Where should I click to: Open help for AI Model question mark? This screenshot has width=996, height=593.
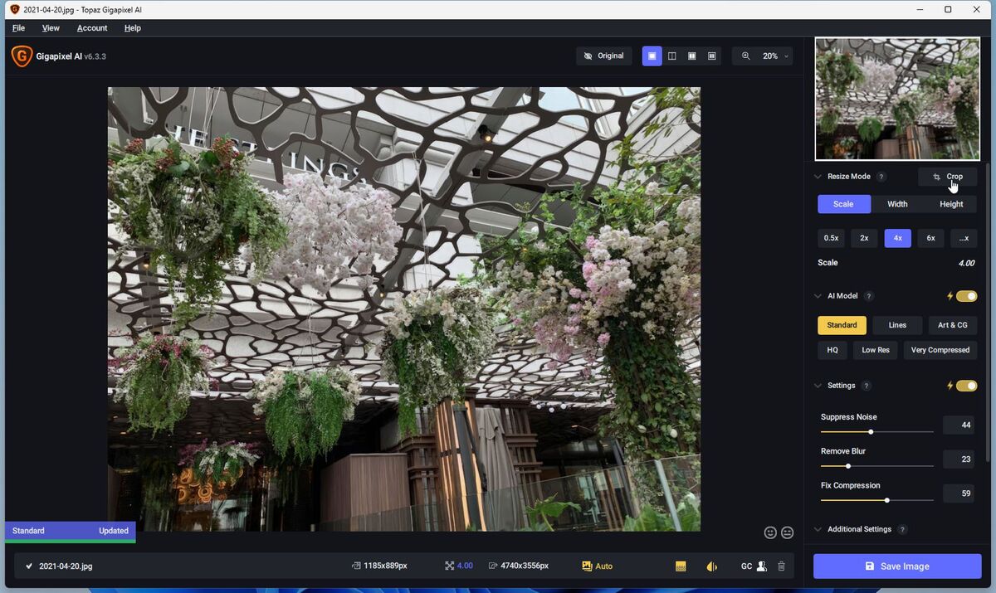pyautogui.click(x=869, y=296)
